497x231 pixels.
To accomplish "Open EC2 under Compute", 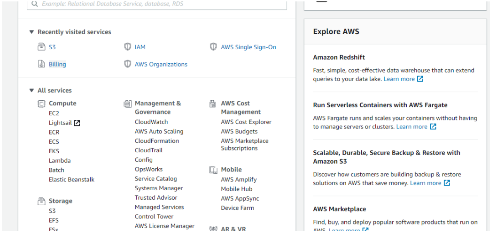I will pyautogui.click(x=54, y=113).
